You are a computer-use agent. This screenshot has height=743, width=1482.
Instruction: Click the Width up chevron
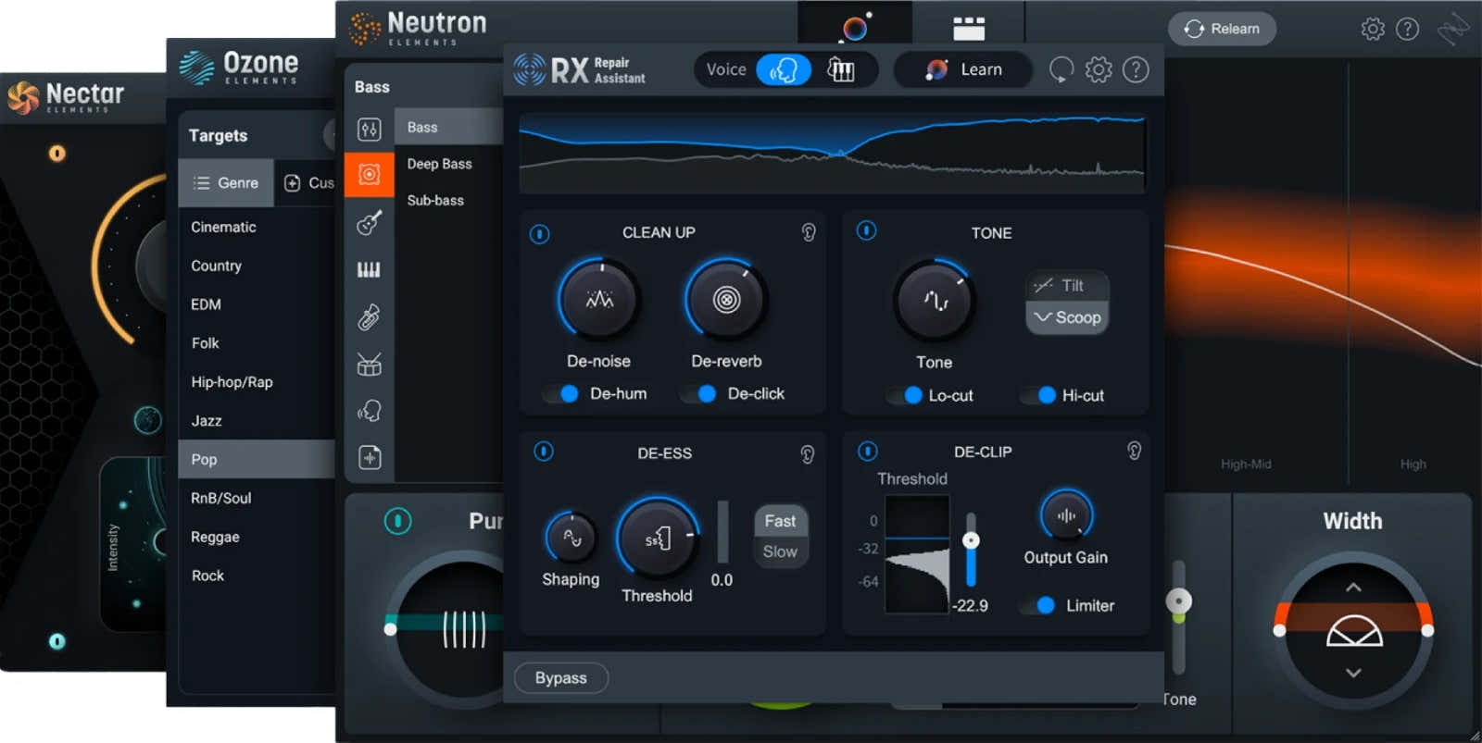pos(1353,587)
